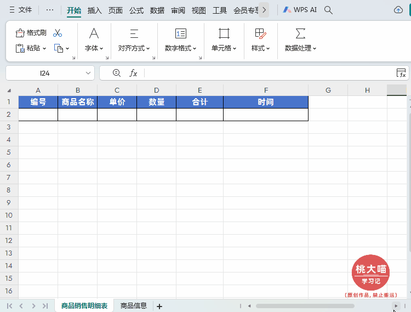
Task: Click the copy icon
Action: tap(59, 48)
